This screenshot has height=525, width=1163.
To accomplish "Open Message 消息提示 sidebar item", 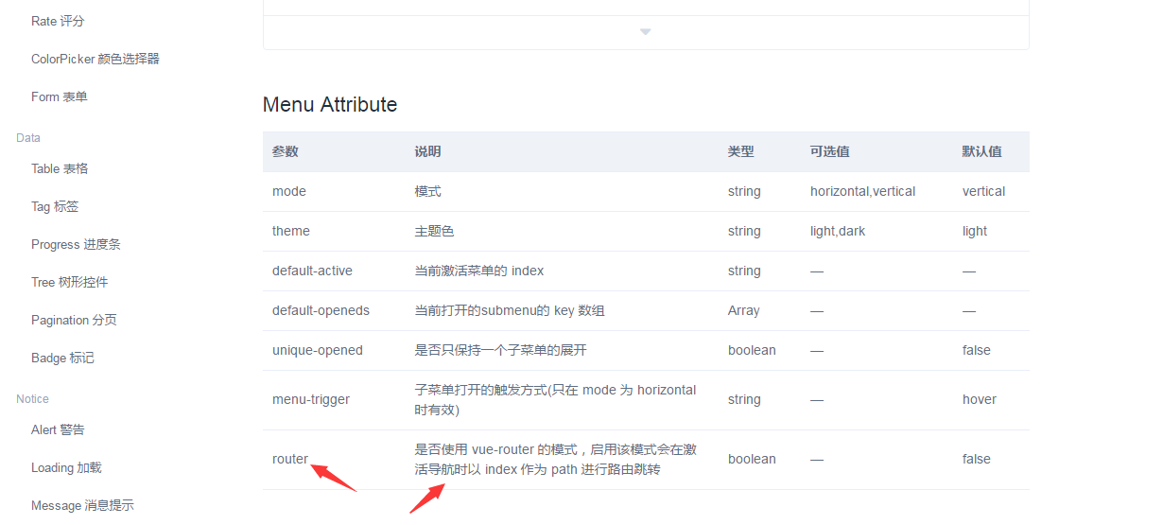I will (x=82, y=505).
